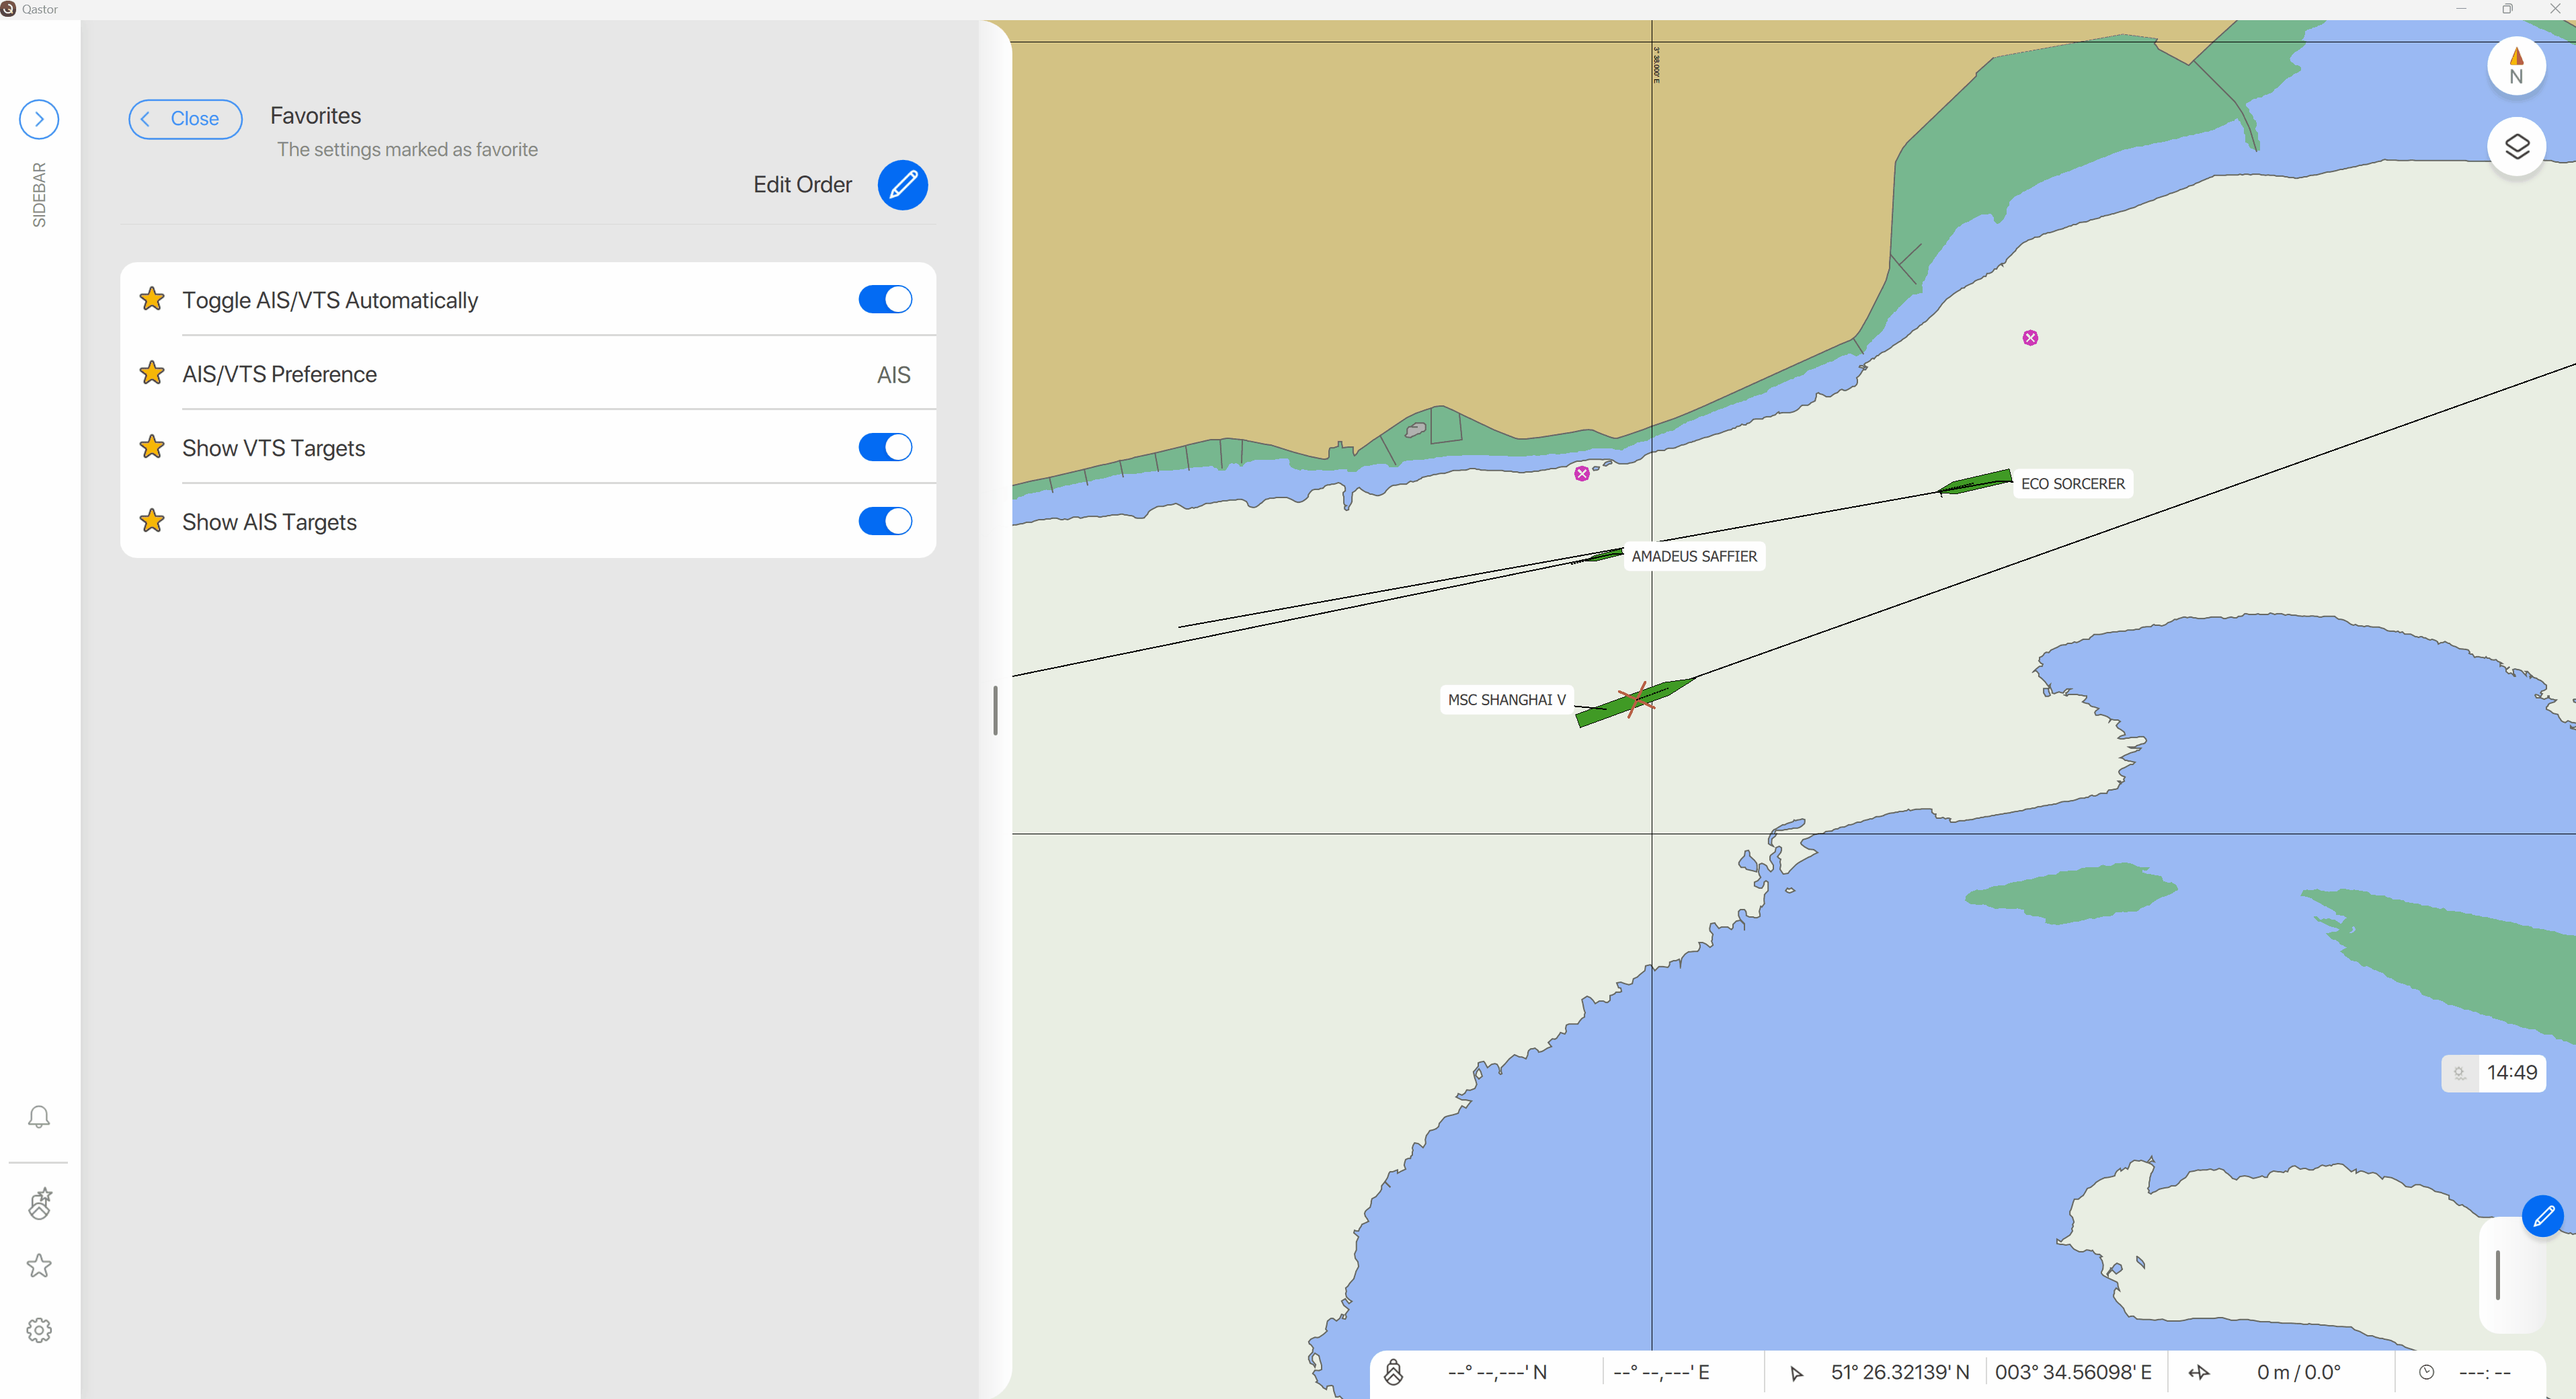Viewport: 2576px width, 1399px height.
Task: Open the AIS/VTS Preference selector
Action: point(893,373)
